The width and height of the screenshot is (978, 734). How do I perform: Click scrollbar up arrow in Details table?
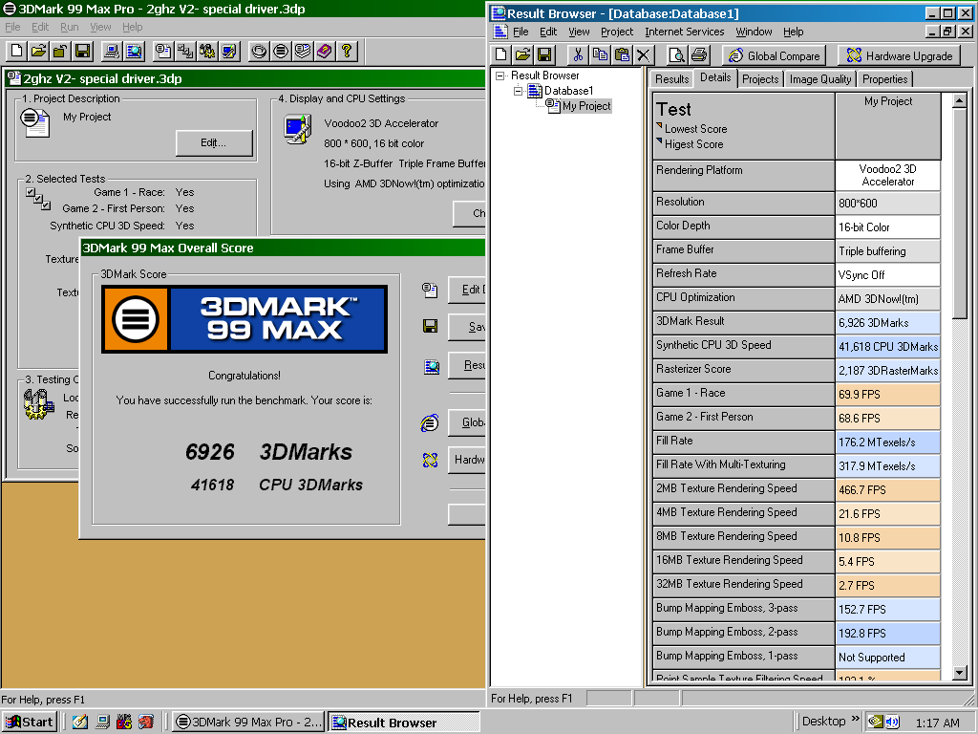960,99
